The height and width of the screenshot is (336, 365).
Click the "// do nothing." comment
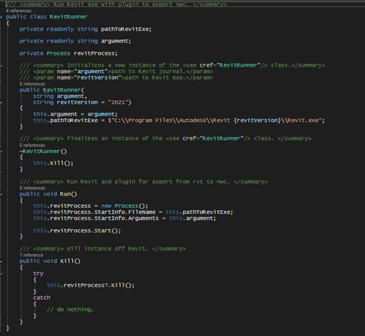(70, 309)
